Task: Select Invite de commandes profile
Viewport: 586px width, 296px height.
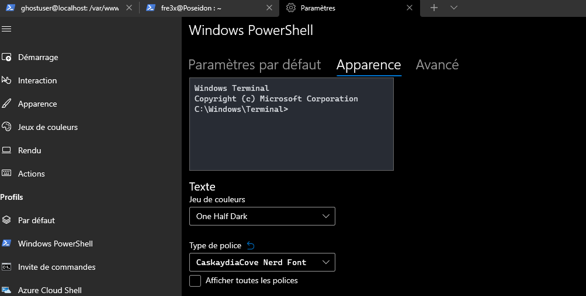Action: point(56,267)
